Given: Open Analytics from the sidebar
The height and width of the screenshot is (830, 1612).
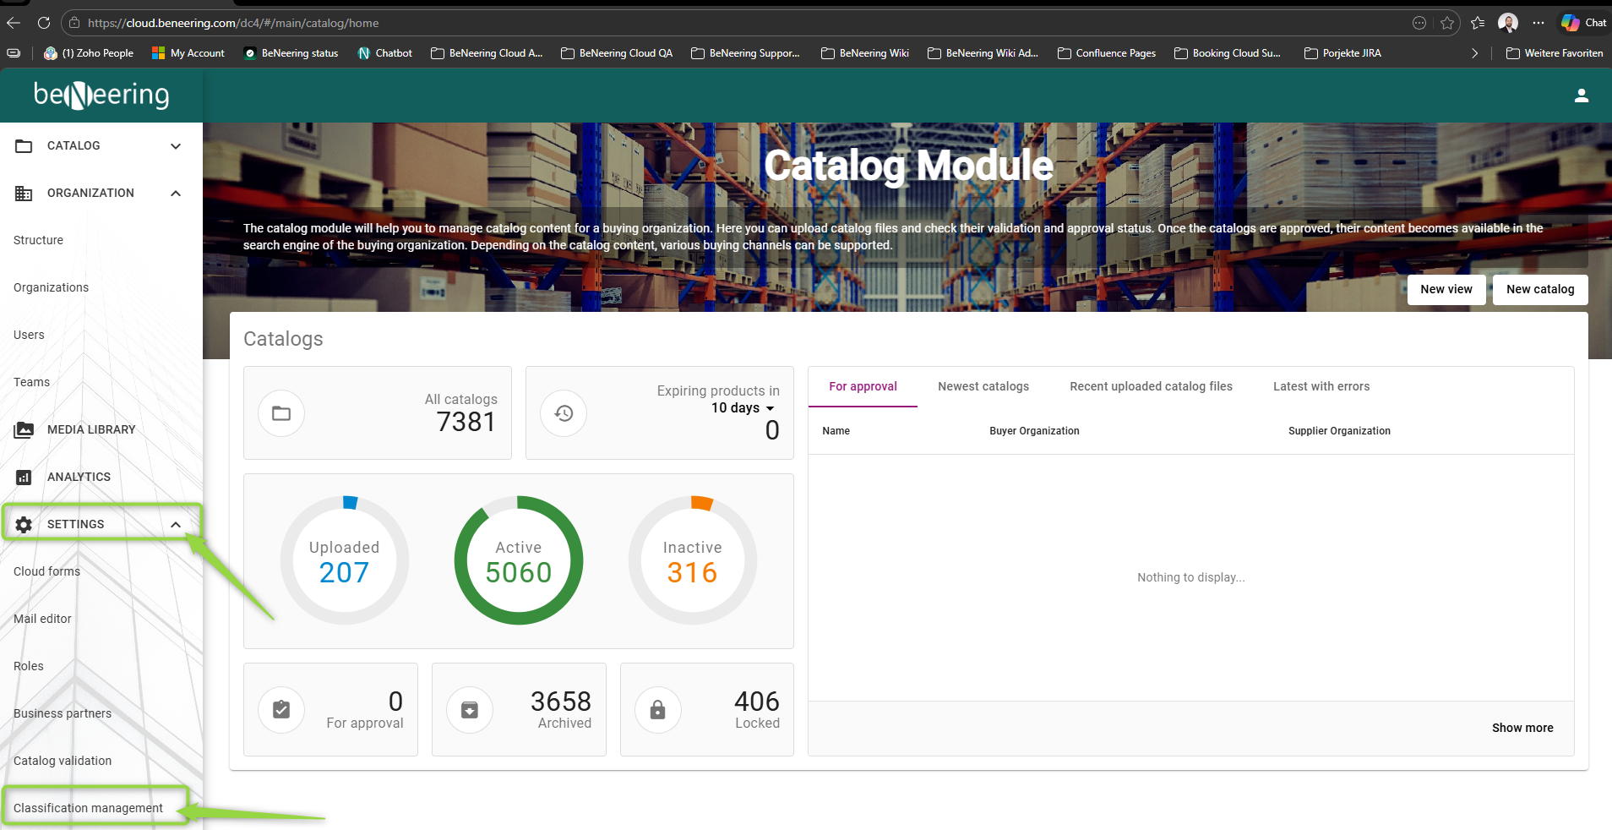Looking at the screenshot, I should [79, 477].
